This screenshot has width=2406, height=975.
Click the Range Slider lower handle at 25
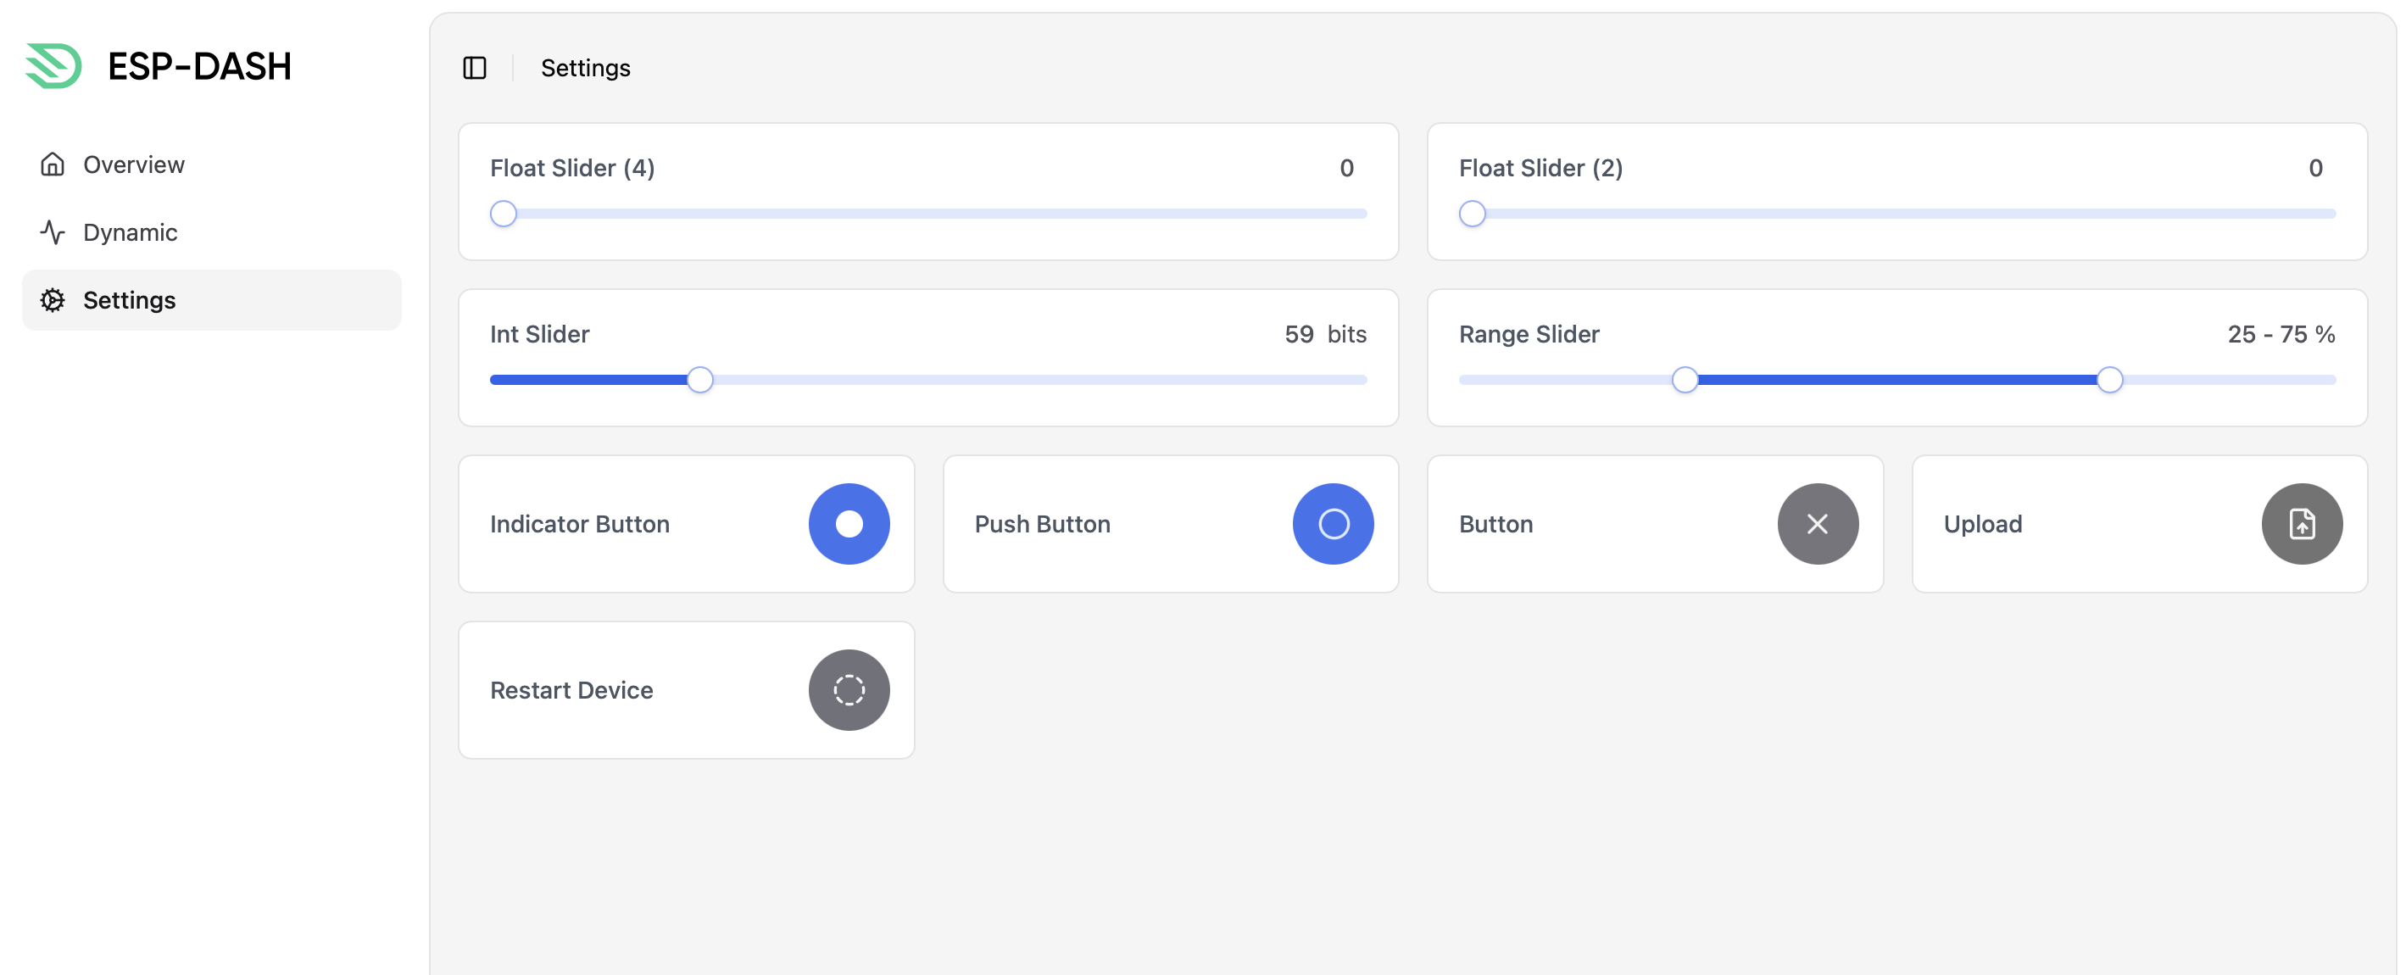pos(1685,380)
